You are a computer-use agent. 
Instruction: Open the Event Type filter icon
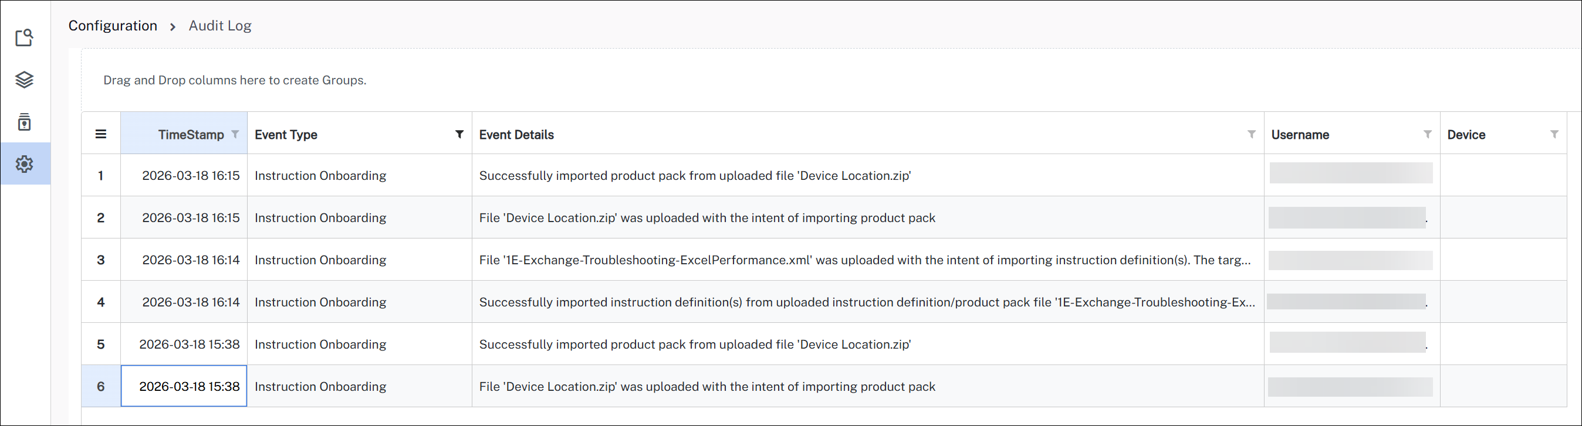click(459, 134)
